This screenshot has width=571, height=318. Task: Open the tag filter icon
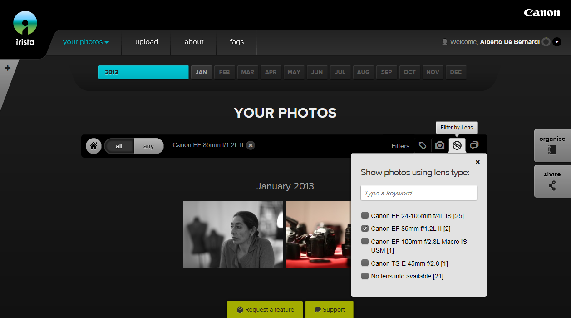pyautogui.click(x=423, y=145)
